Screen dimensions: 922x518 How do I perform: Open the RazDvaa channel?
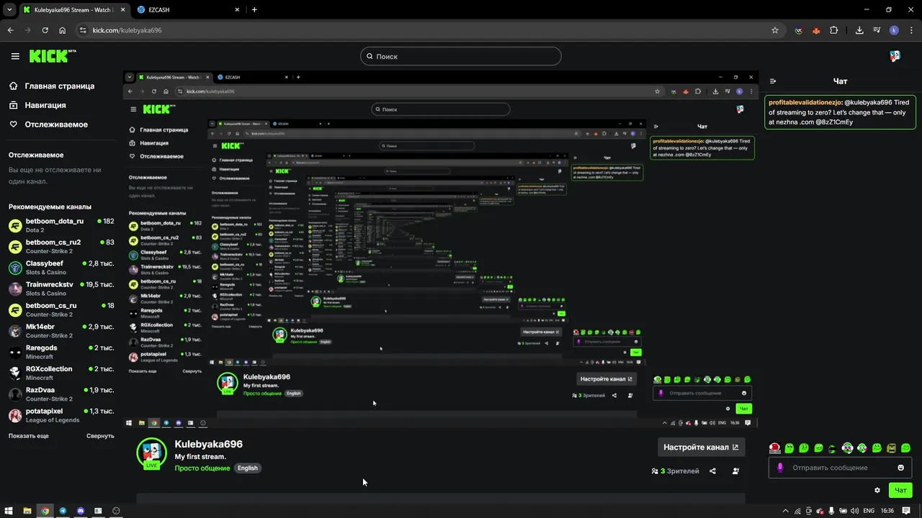pyautogui.click(x=61, y=394)
